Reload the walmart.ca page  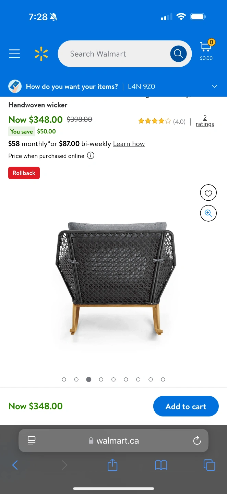point(197,440)
